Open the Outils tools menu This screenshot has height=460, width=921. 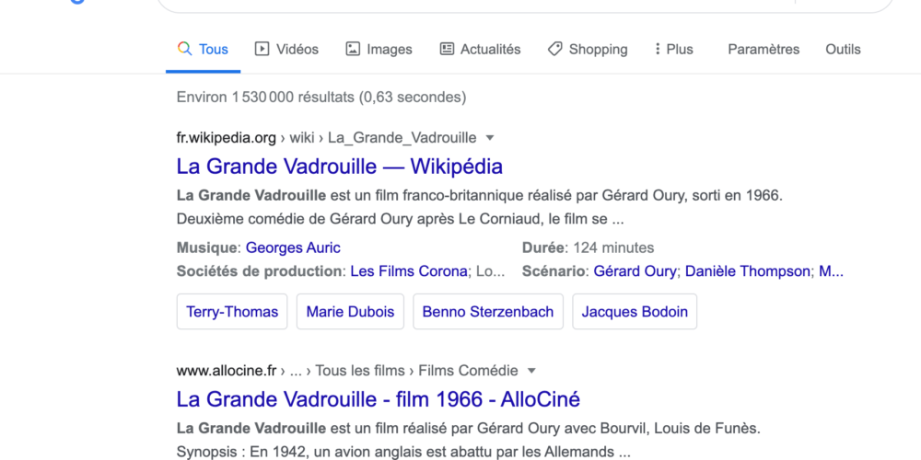843,50
